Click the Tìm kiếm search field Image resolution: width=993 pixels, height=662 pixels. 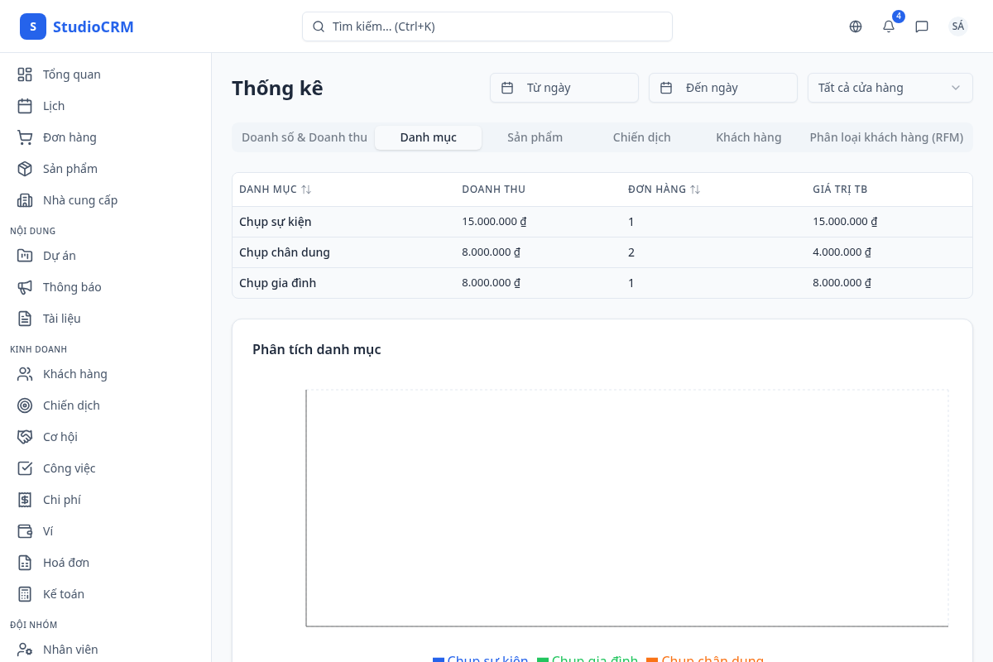click(x=487, y=26)
